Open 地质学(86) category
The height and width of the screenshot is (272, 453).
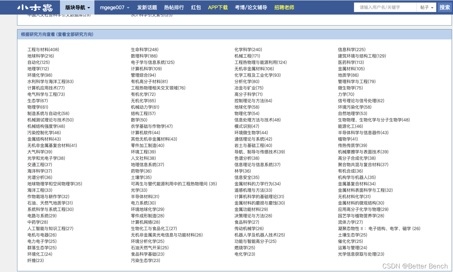click(x=348, y=75)
